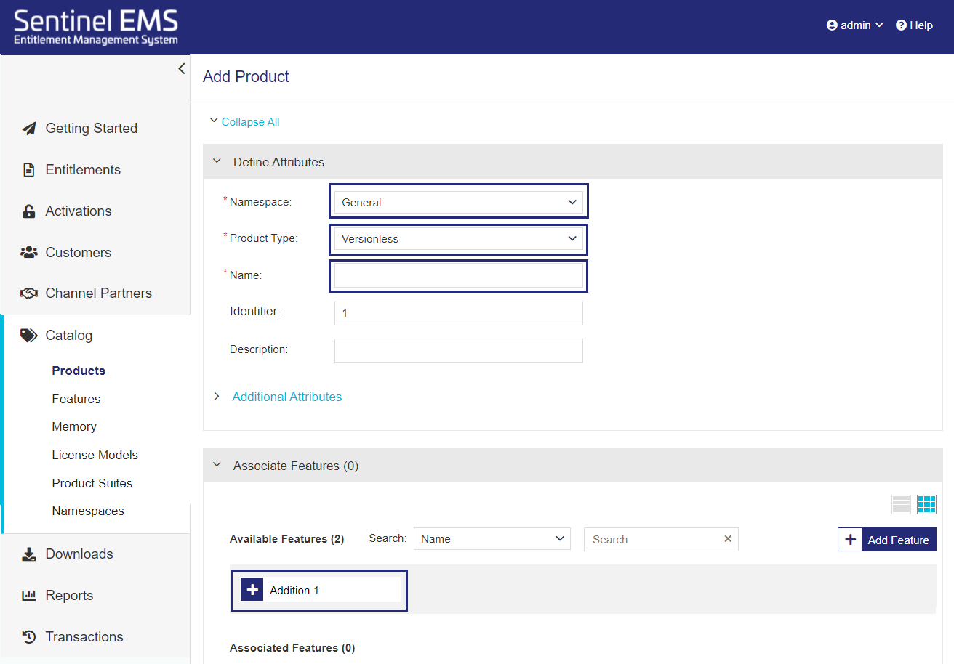954x664 pixels.
Task: Click inside the Name input field
Action: click(x=458, y=276)
